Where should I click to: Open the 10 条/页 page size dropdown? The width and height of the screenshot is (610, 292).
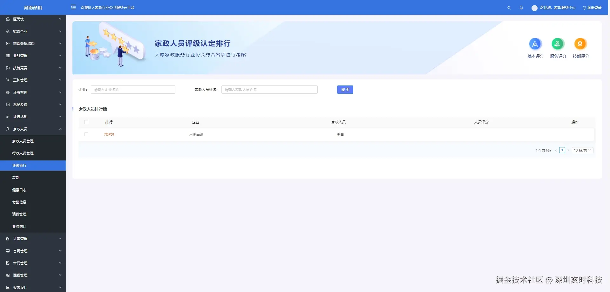point(582,150)
